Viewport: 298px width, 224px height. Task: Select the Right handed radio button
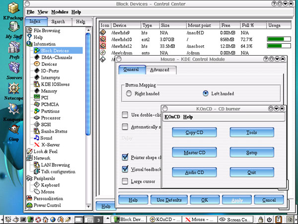point(129,94)
